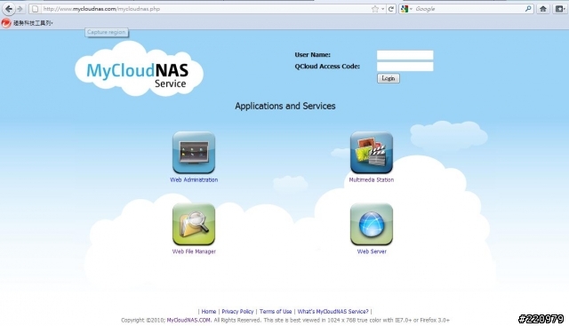Click the Web Administration text link
569x326 pixels.
pos(194,179)
